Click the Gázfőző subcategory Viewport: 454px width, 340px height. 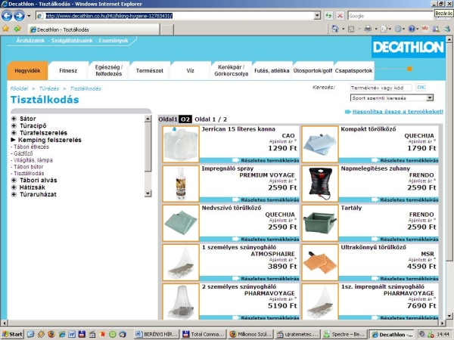coord(23,153)
